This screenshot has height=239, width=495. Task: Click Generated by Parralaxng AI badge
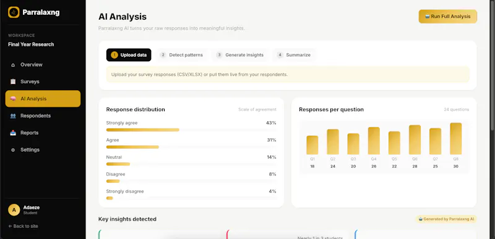tap(446, 219)
